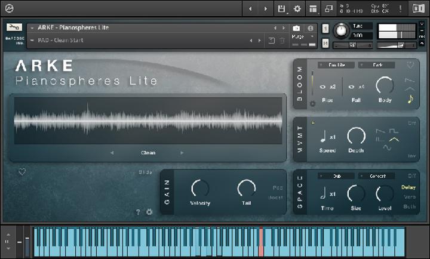430x259 pixels.
Task: Open Kontakt settings gear in header
Action: click(297, 9)
